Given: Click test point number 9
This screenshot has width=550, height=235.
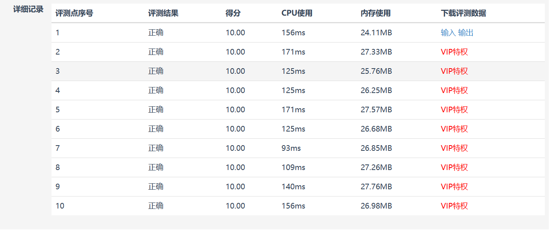Looking at the screenshot, I should 57,187.
